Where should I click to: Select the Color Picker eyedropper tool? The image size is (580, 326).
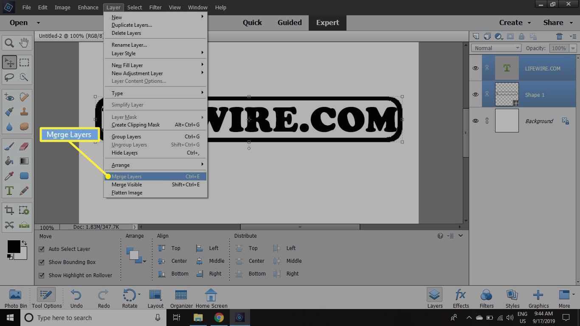(x=9, y=176)
